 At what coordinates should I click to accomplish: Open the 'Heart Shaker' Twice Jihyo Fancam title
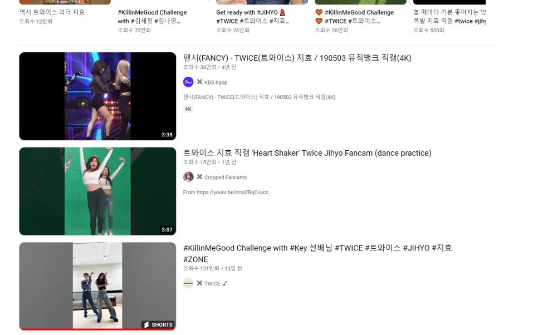pos(307,153)
